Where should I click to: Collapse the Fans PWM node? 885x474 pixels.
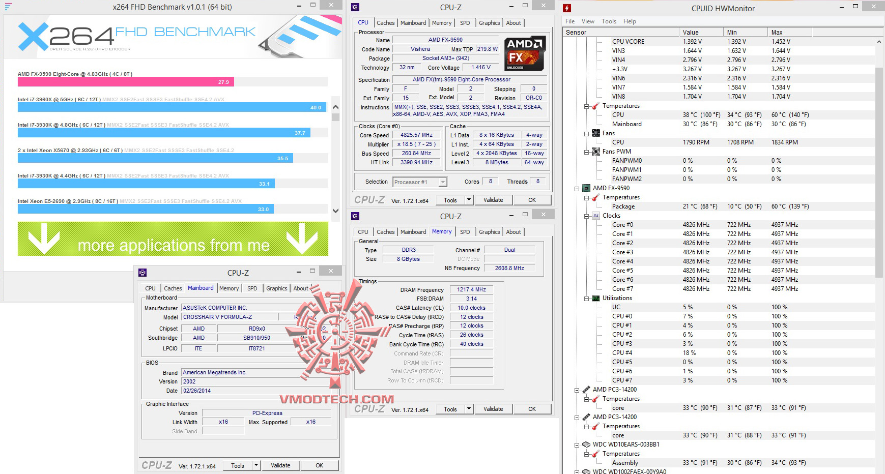pyautogui.click(x=586, y=152)
